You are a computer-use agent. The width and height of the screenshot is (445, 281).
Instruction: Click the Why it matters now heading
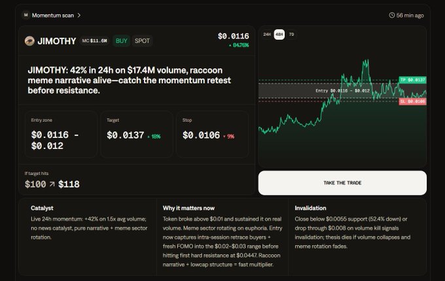[x=188, y=208]
